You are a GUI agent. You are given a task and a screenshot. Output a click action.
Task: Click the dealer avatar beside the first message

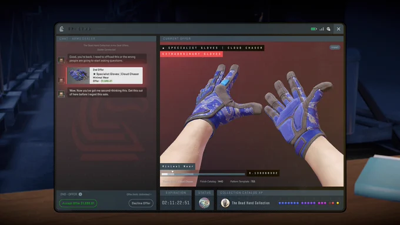point(61,60)
